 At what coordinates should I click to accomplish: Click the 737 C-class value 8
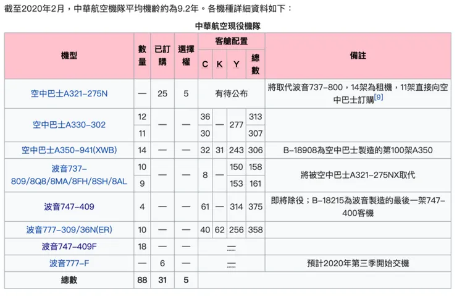[x=205, y=175]
